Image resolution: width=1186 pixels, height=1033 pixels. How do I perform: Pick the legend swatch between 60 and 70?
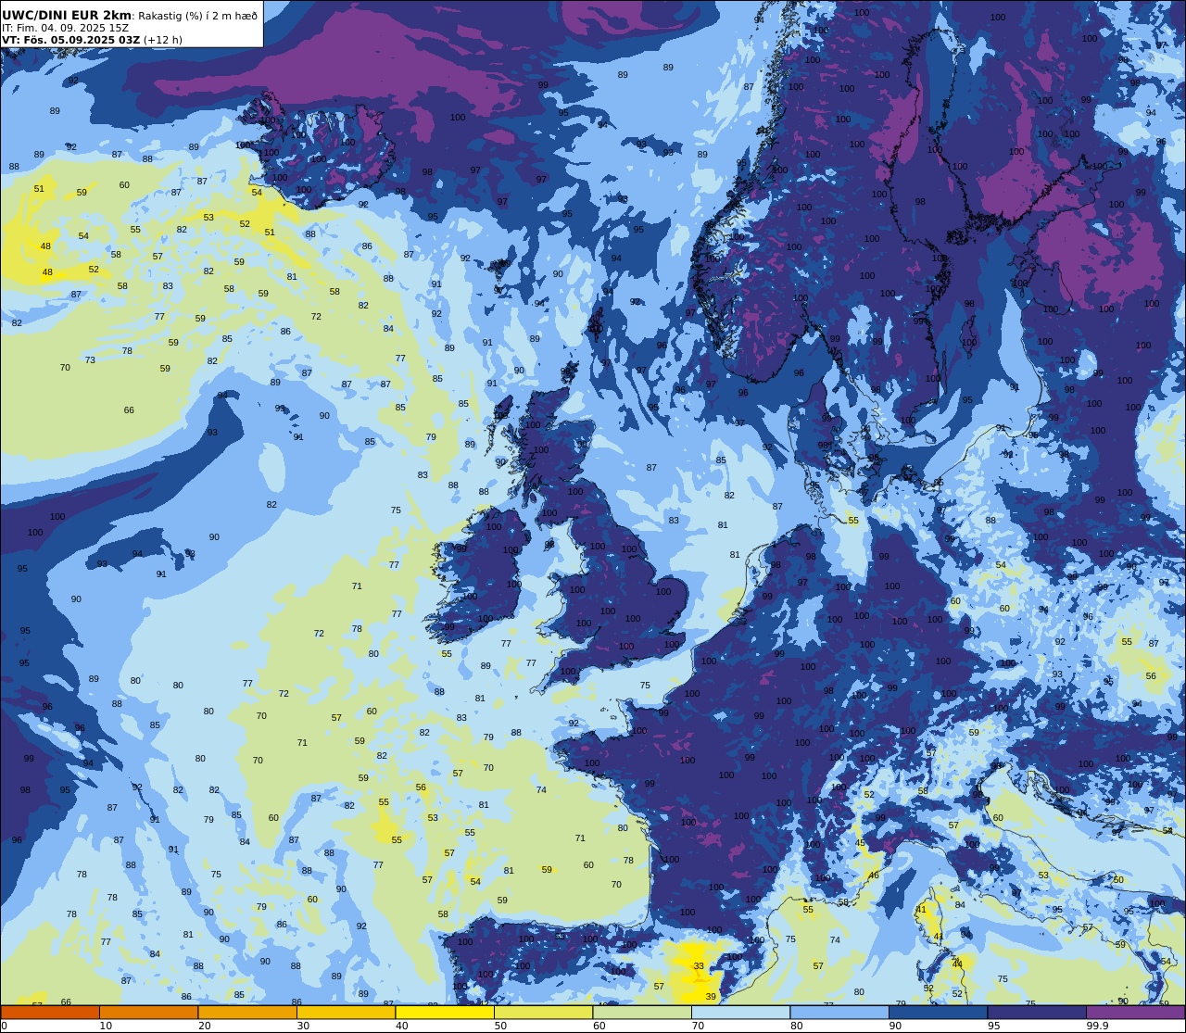point(642,1012)
